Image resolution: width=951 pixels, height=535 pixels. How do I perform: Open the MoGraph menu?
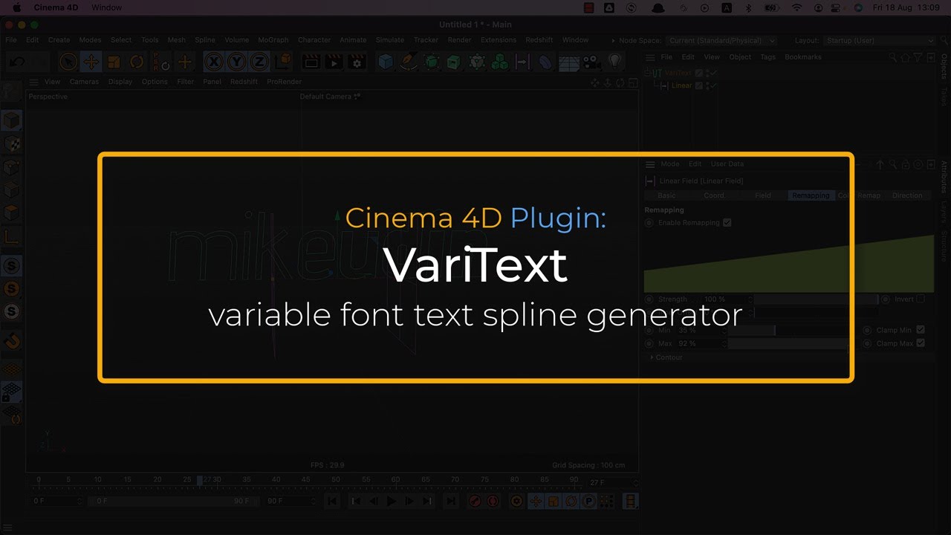[x=273, y=40]
